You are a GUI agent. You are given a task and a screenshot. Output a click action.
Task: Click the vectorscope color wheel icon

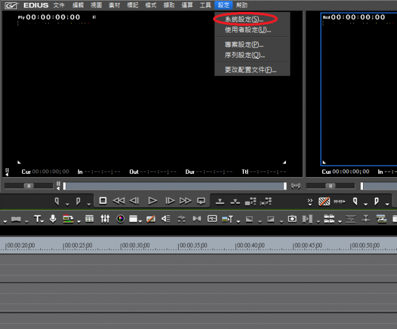(x=120, y=219)
